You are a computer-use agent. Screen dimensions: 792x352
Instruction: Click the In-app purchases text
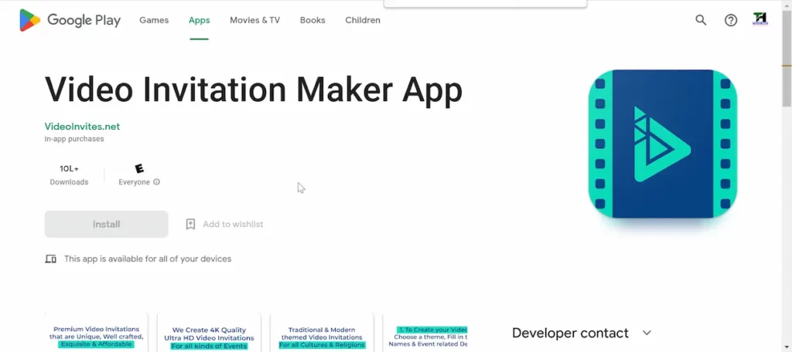pyautogui.click(x=74, y=139)
